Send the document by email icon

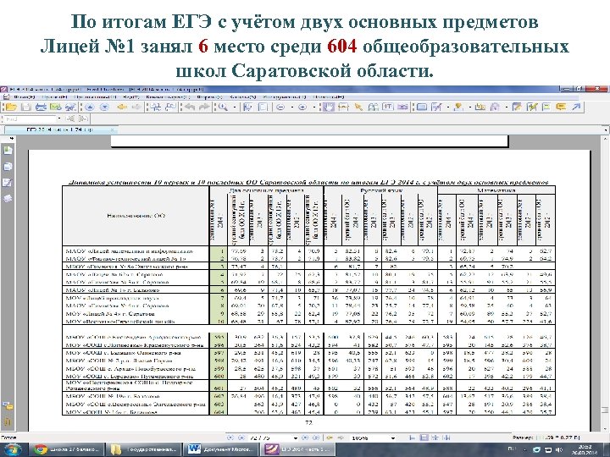pos(56,107)
